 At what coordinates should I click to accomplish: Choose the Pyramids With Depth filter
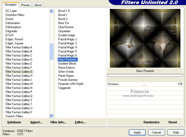coord(71,84)
